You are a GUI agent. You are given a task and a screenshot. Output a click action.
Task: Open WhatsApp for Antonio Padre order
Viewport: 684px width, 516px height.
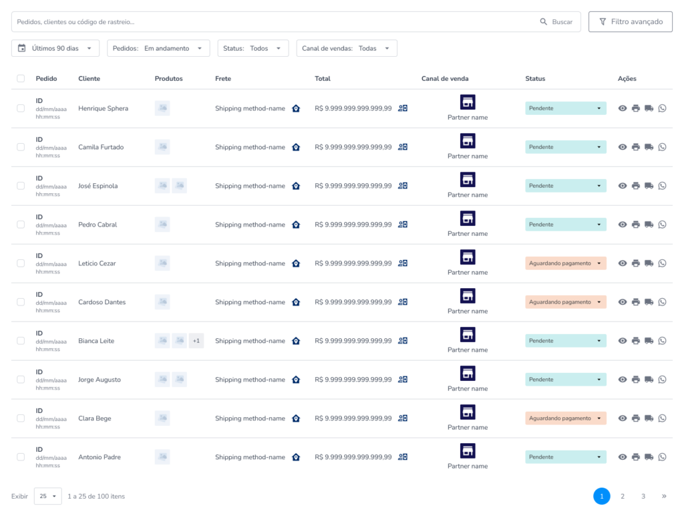[x=662, y=457]
